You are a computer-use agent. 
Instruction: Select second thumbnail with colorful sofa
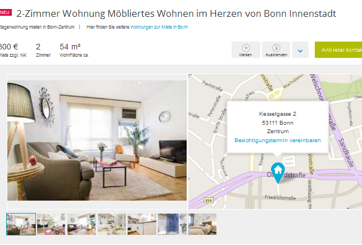[x=51, y=224]
